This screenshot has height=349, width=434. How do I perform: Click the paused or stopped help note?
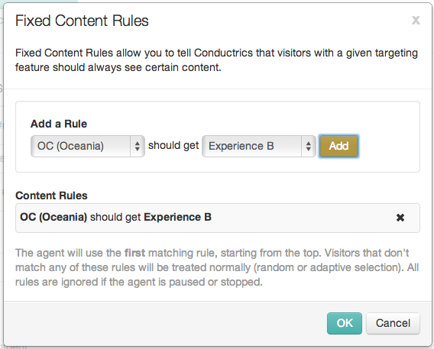pyautogui.click(x=217, y=267)
